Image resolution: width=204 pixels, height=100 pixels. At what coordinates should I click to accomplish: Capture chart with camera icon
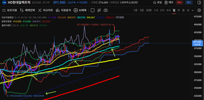point(106,10)
